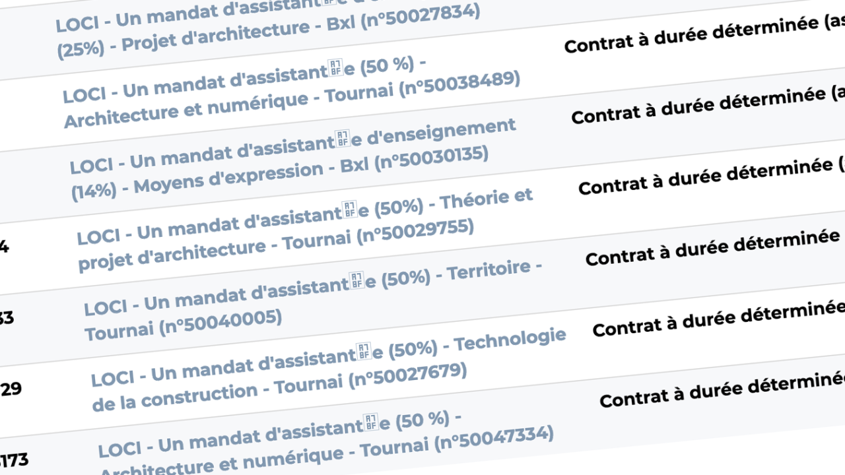Click the missing-glyph box in Théorie et projet title
Image resolution: width=845 pixels, height=475 pixels.
tap(351, 210)
